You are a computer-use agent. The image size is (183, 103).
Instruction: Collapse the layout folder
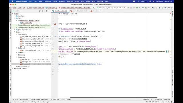(17, 48)
